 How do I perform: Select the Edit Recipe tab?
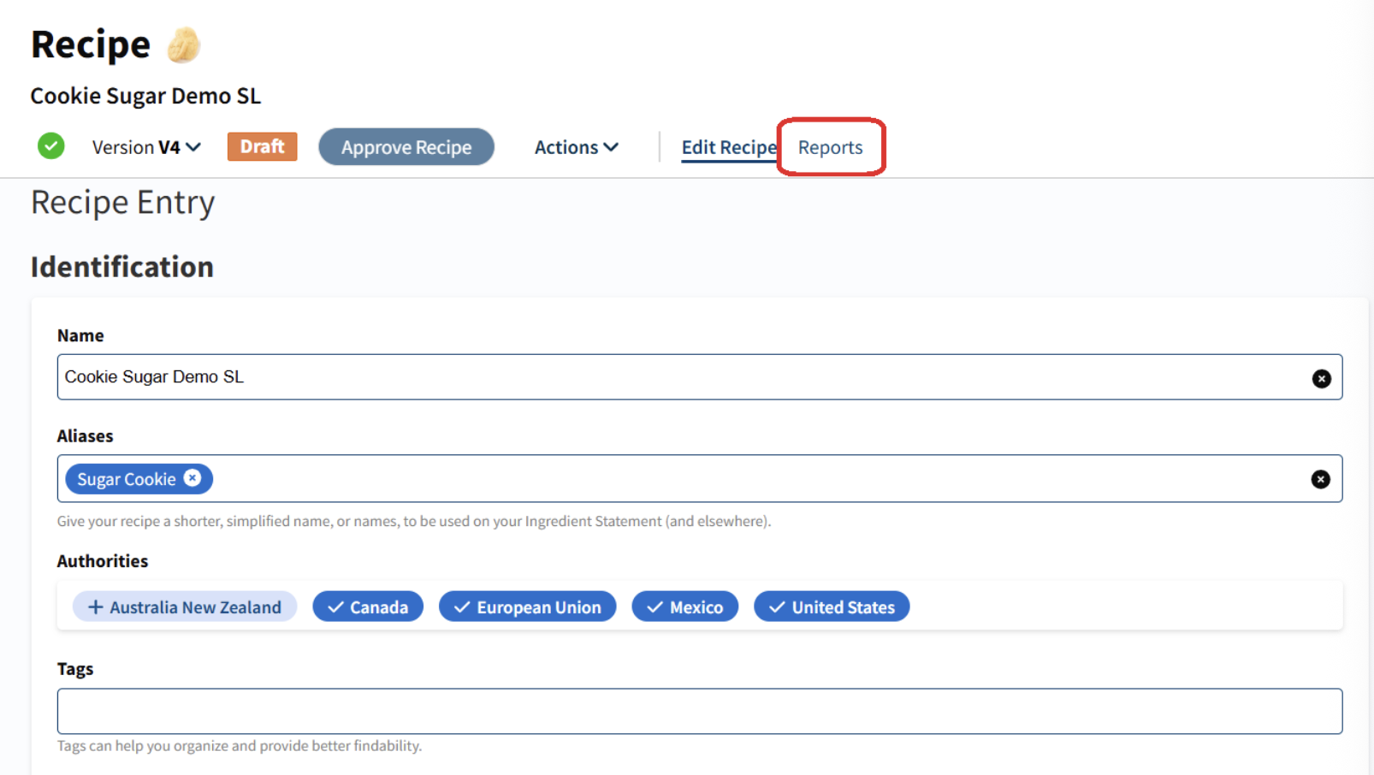[x=728, y=147]
